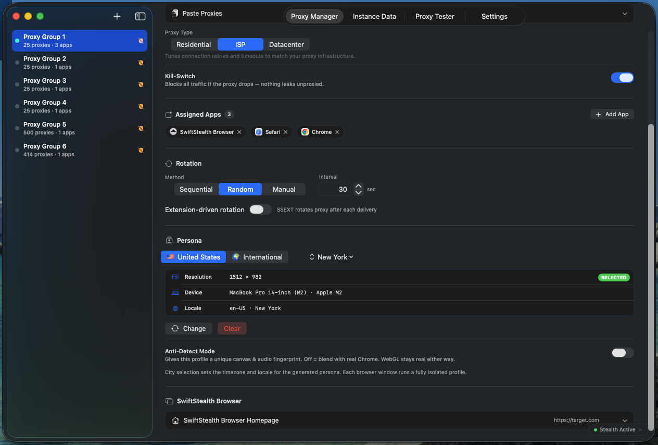Expand SwiftStealth Browser Homepage row chevron
Viewport: 658px width, 445px height.
tap(625, 421)
